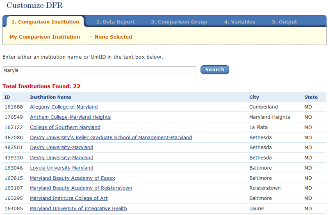
Task: Click the None Selected status text
Action: point(113,37)
